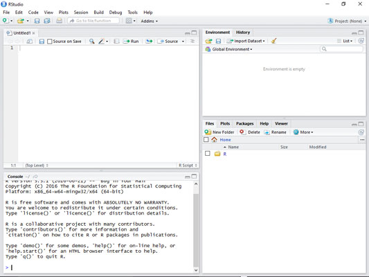The image size is (369, 277).
Task: Open the Project: (None) menu
Action: point(347,21)
